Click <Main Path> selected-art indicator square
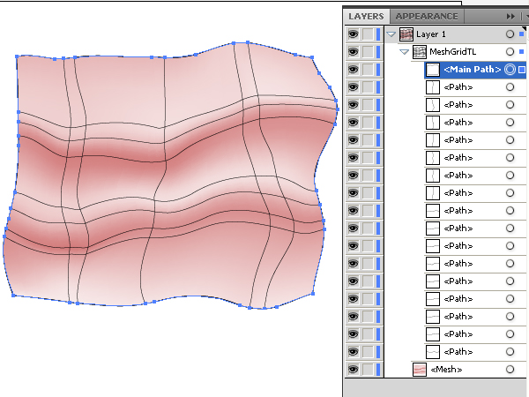Image resolution: width=529 pixels, height=397 pixels. [522, 70]
